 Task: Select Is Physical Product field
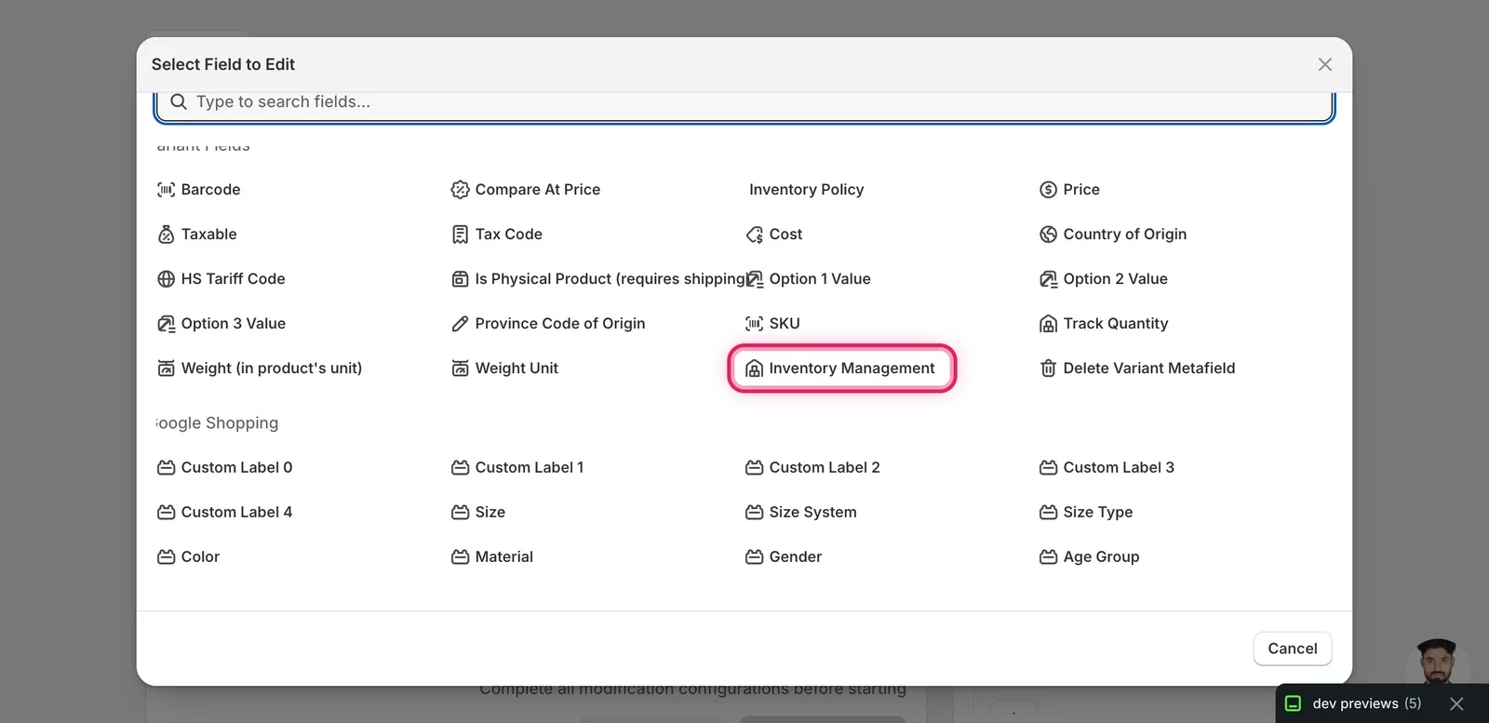pyautogui.click(x=599, y=279)
